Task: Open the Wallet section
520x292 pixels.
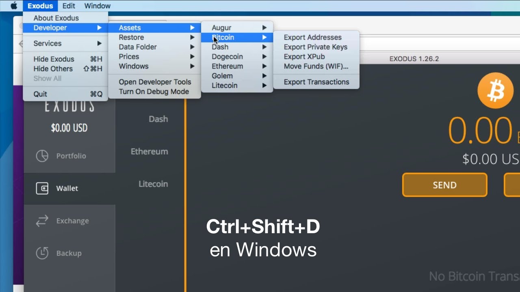Action: (69, 188)
